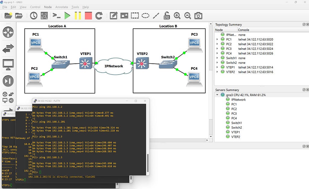The image size is (309, 189).
Task: Click canvas vertical scrollbar down arrow
Action: tap(211, 136)
